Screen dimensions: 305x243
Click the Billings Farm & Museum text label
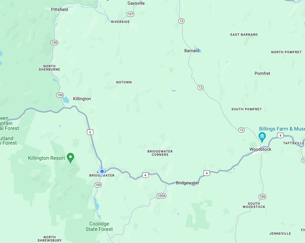[x=282, y=129]
